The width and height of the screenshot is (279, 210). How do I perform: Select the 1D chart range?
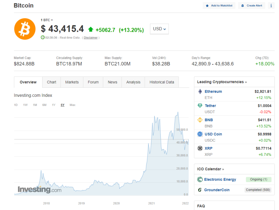[16, 105]
